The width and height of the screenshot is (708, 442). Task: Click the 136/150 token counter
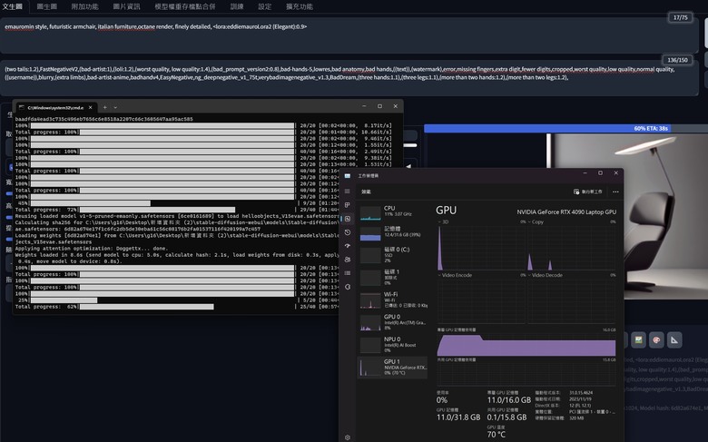(x=677, y=60)
